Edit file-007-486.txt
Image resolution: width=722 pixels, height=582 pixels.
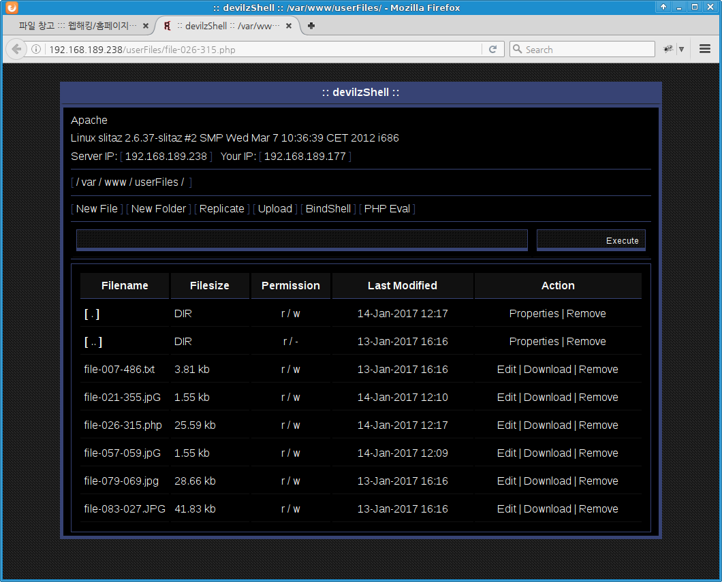tap(507, 370)
